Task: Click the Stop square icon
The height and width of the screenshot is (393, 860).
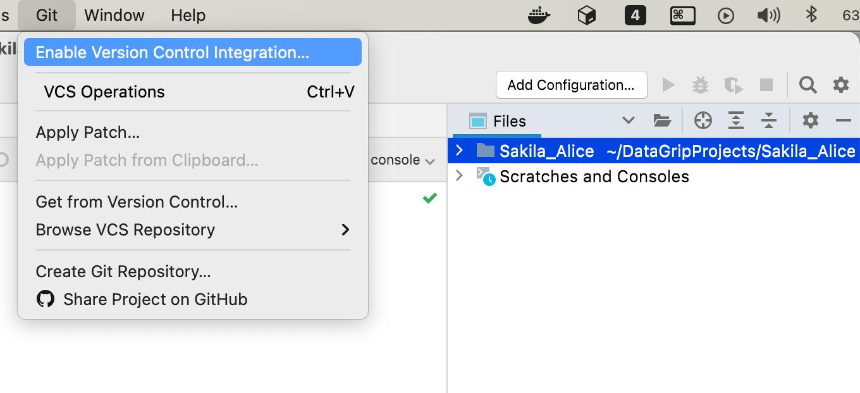Action: pyautogui.click(x=766, y=85)
